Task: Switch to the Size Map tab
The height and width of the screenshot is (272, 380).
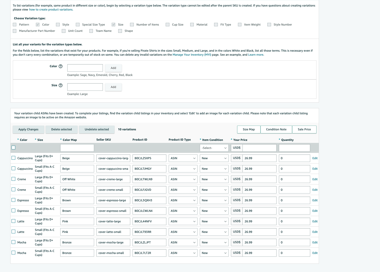Action: (x=249, y=129)
